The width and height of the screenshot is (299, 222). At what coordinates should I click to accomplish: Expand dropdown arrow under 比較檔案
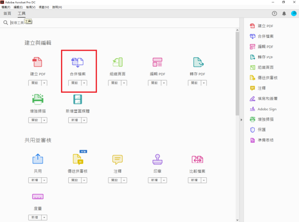[204, 180]
